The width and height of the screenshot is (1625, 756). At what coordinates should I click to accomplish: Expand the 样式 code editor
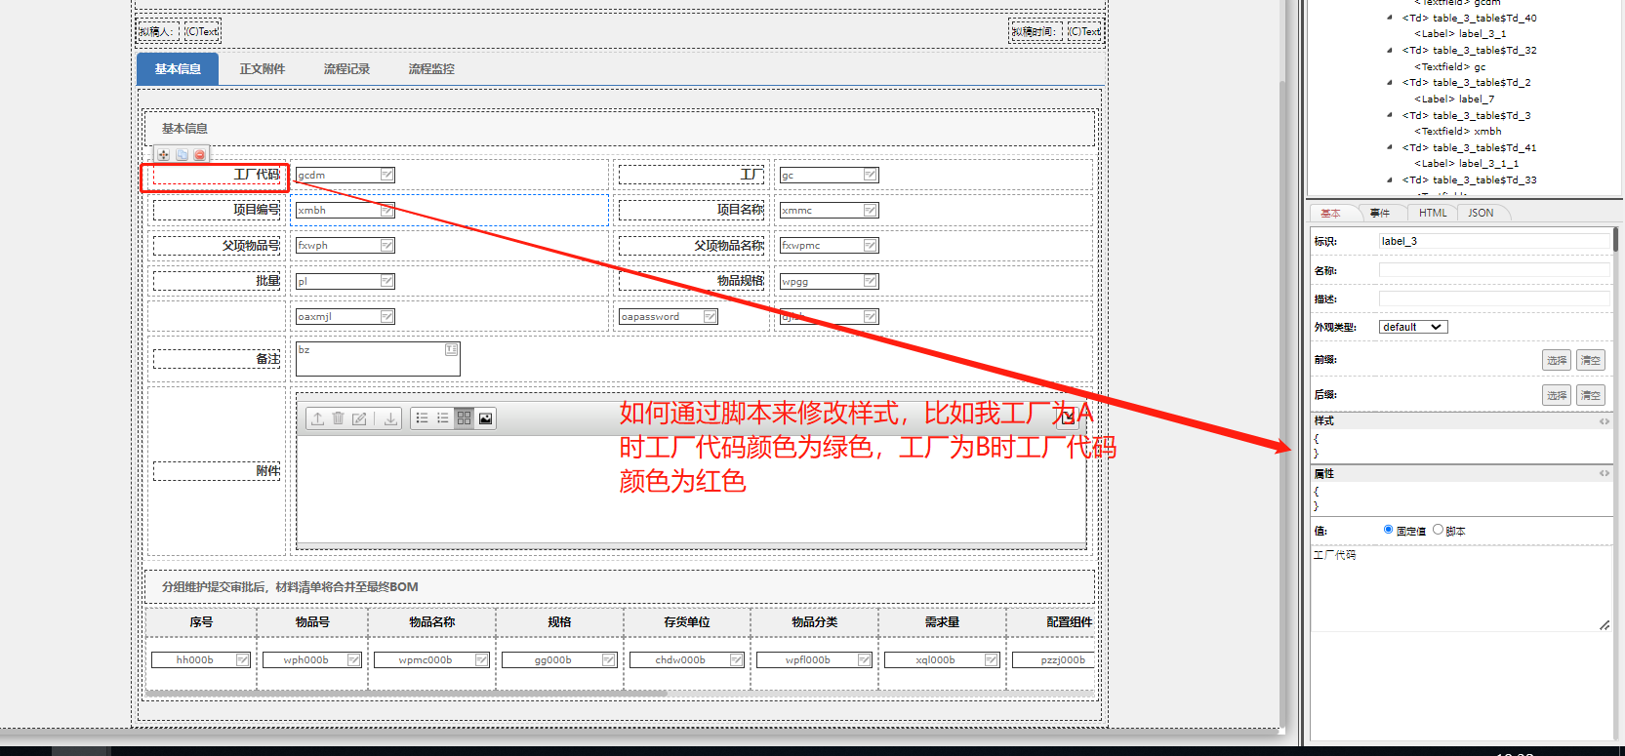[1604, 421]
